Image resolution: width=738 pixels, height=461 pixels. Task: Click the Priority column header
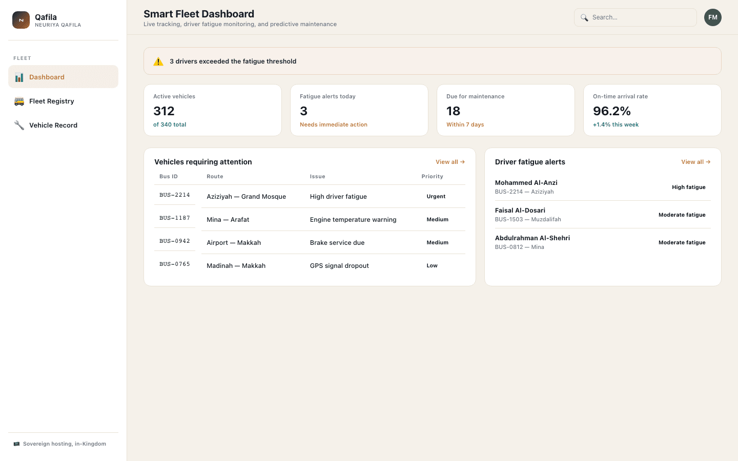click(433, 177)
